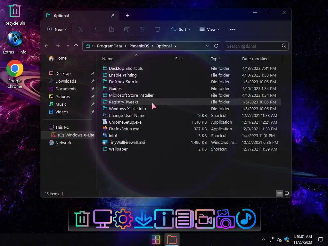
Task: Select the ChromeSetup.exe file
Action: coord(191,122)
